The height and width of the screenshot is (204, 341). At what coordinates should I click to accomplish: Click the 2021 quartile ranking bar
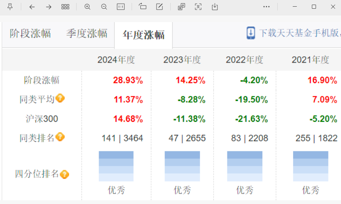tap(311, 166)
